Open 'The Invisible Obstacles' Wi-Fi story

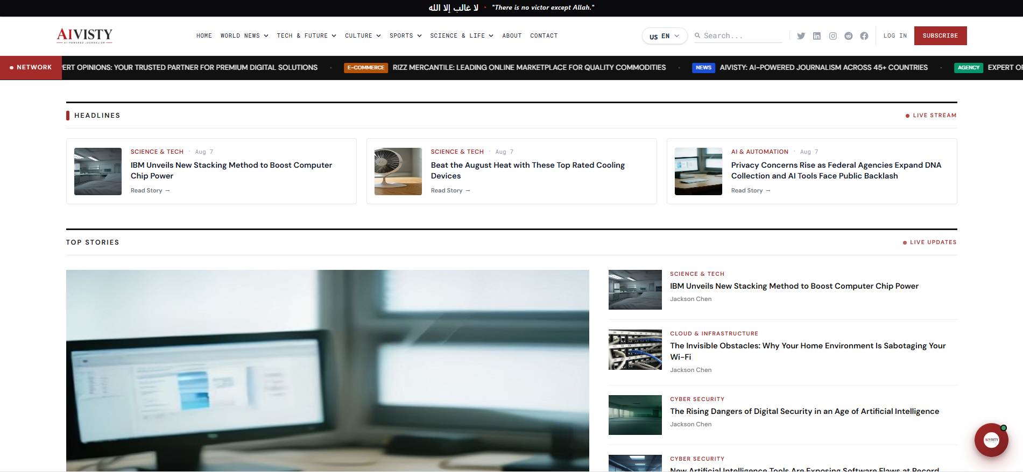click(808, 352)
